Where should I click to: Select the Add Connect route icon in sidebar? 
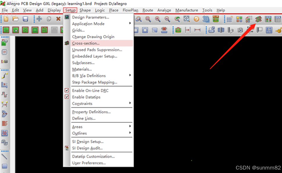click(x=5, y=75)
